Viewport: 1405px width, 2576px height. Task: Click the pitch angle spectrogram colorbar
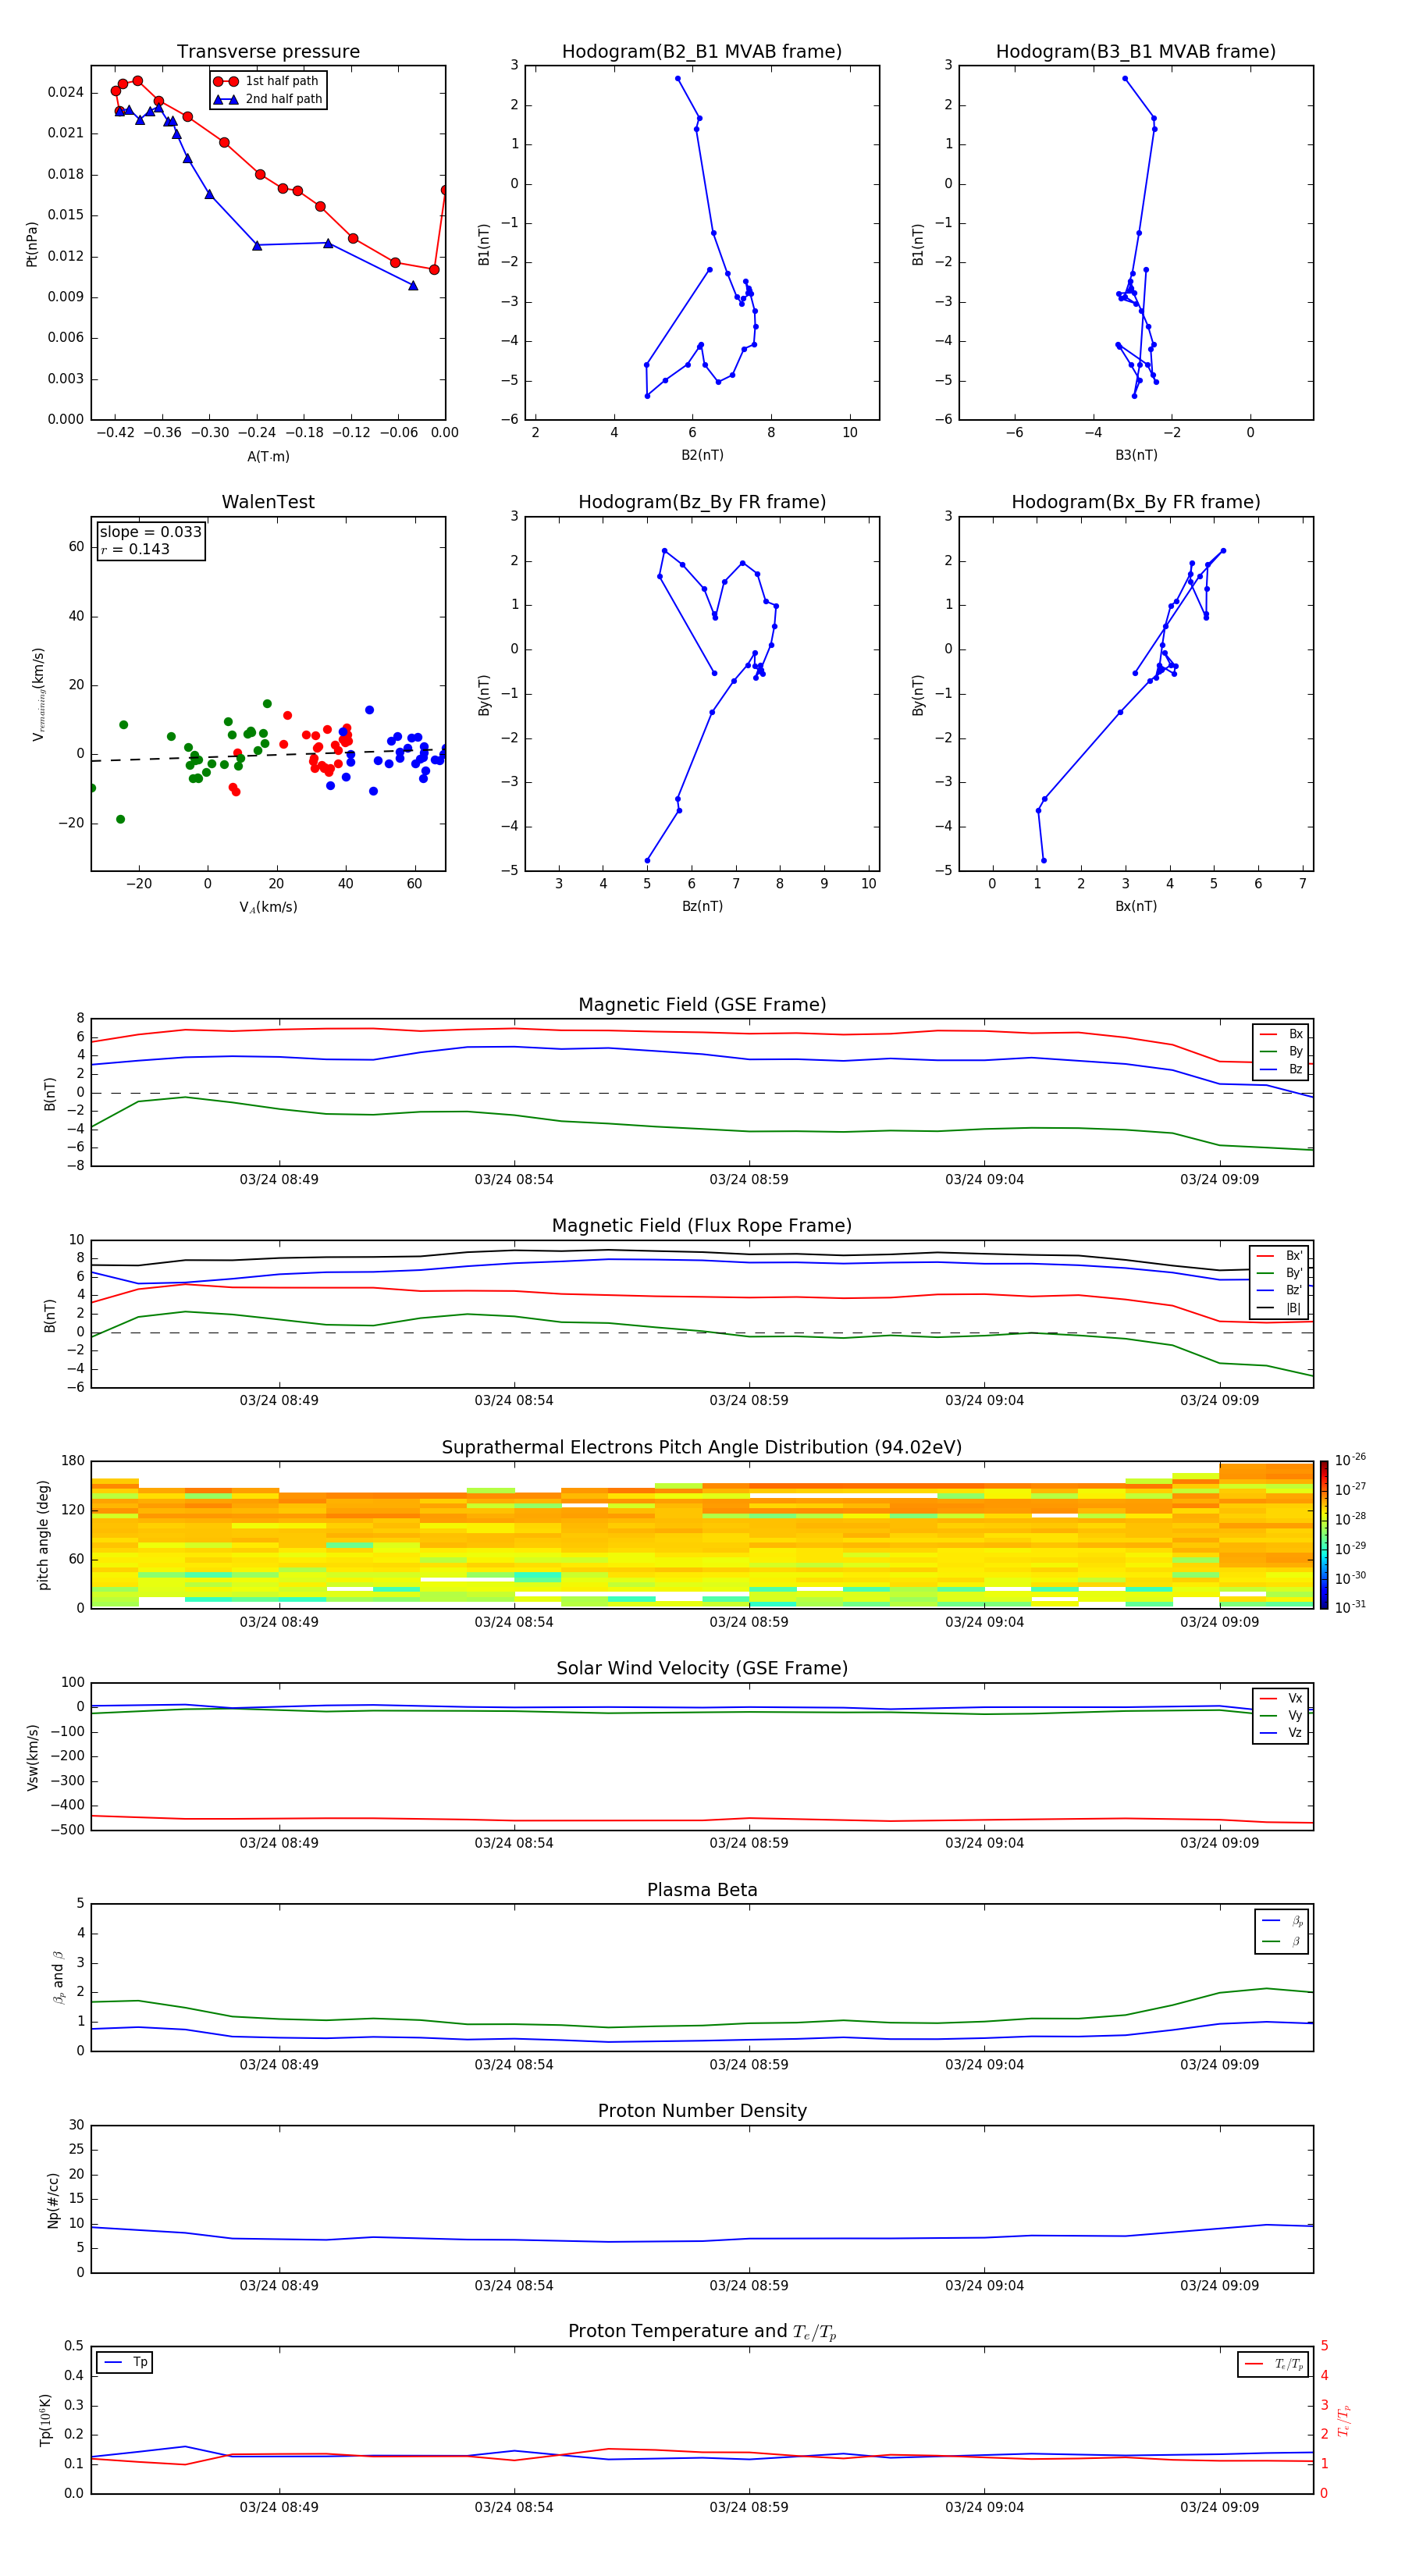point(1324,1534)
